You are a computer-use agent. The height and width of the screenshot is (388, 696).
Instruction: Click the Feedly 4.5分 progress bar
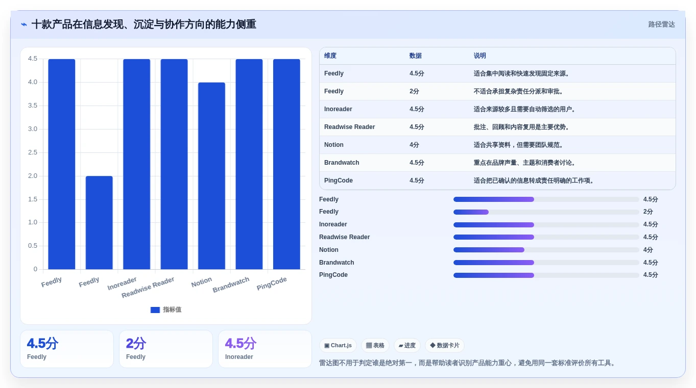[x=546, y=200]
